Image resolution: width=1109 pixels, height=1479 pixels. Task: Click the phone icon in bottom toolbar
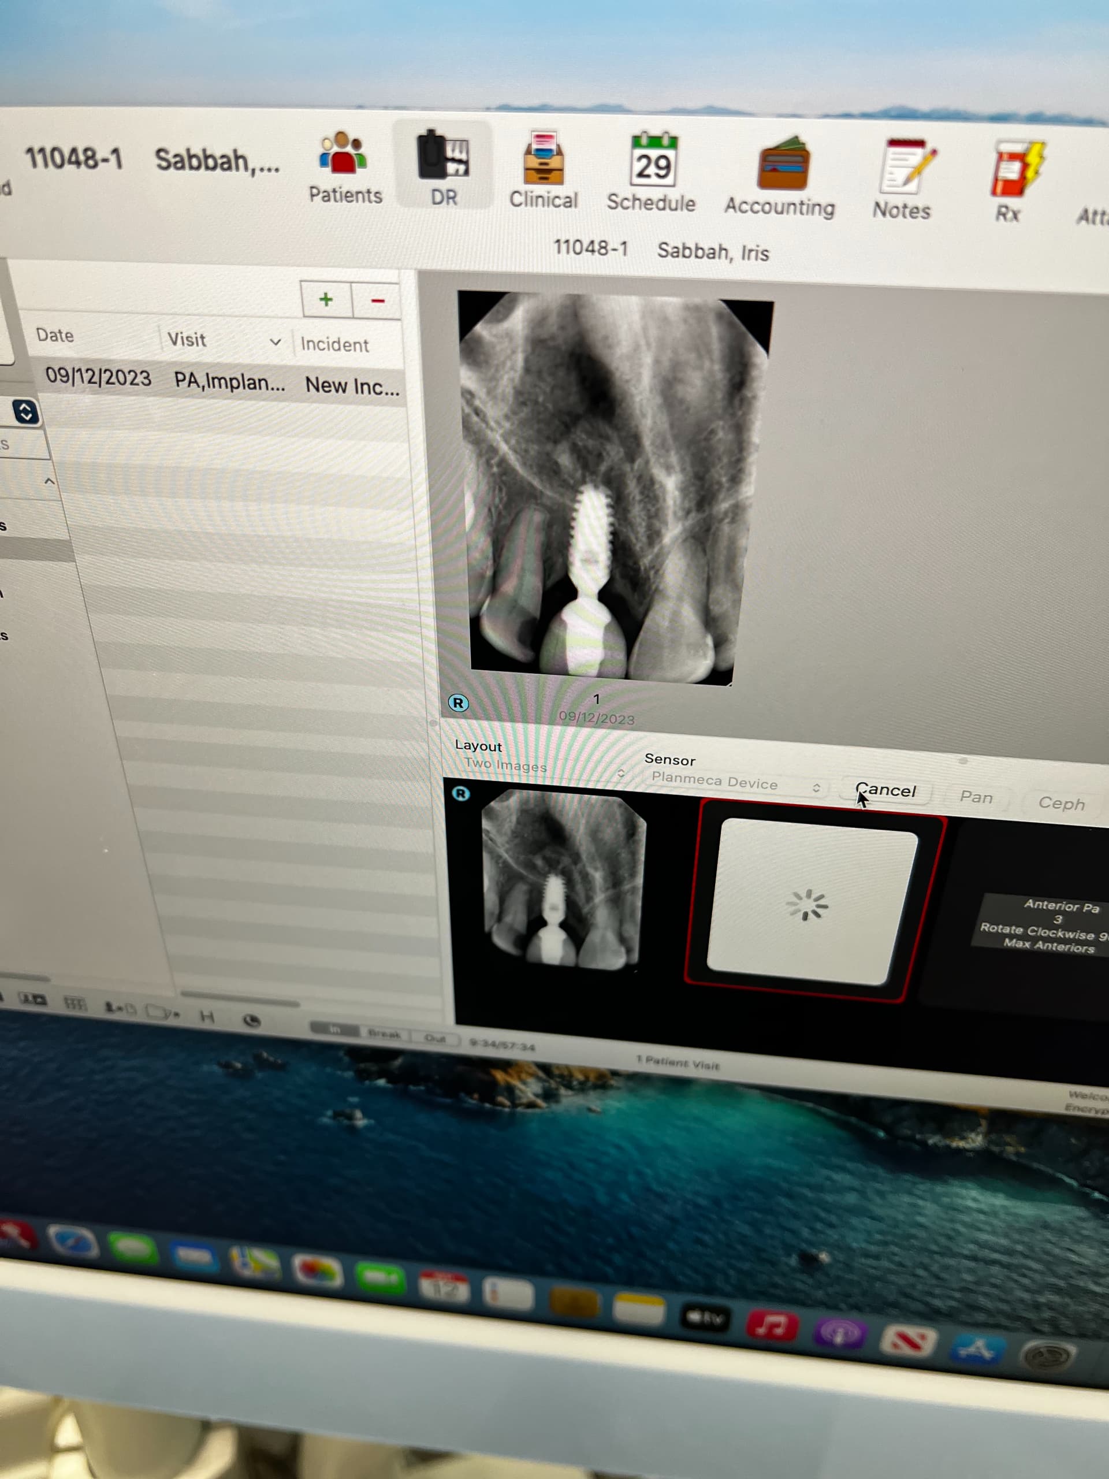[x=251, y=1020]
